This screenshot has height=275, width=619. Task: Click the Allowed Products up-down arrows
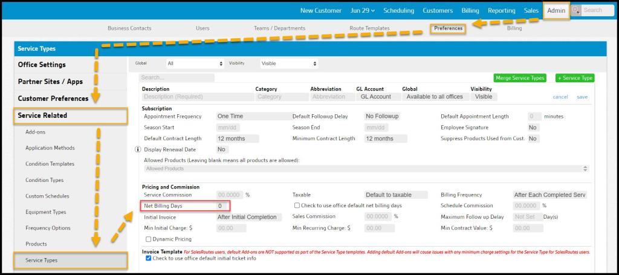pyautogui.click(x=585, y=169)
